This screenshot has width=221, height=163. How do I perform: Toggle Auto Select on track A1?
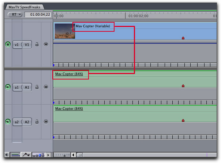click(46, 87)
